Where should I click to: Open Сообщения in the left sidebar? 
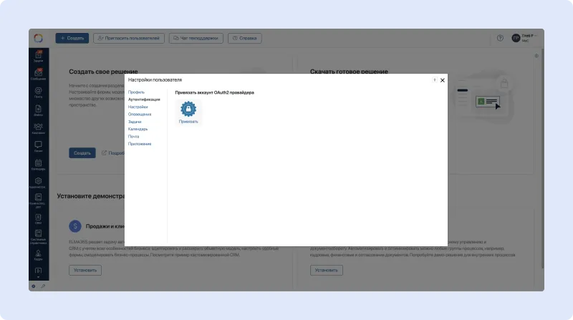[38, 73]
